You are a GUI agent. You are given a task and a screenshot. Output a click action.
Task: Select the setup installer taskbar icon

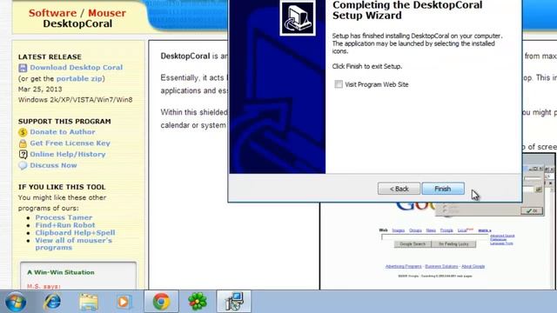point(234,302)
